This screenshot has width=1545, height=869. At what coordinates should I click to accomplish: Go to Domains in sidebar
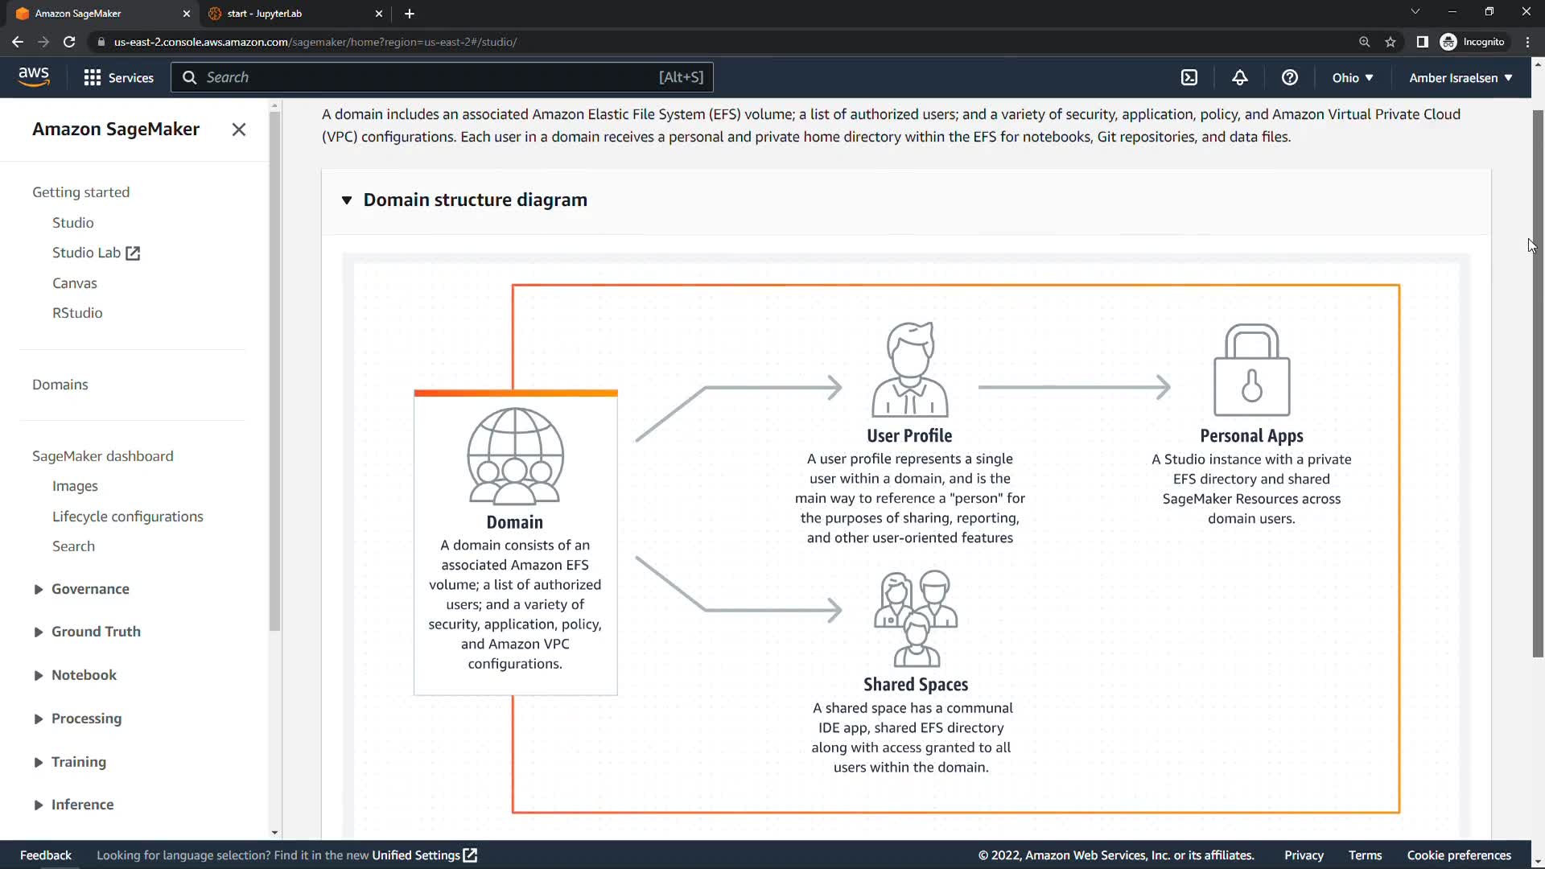tap(60, 385)
